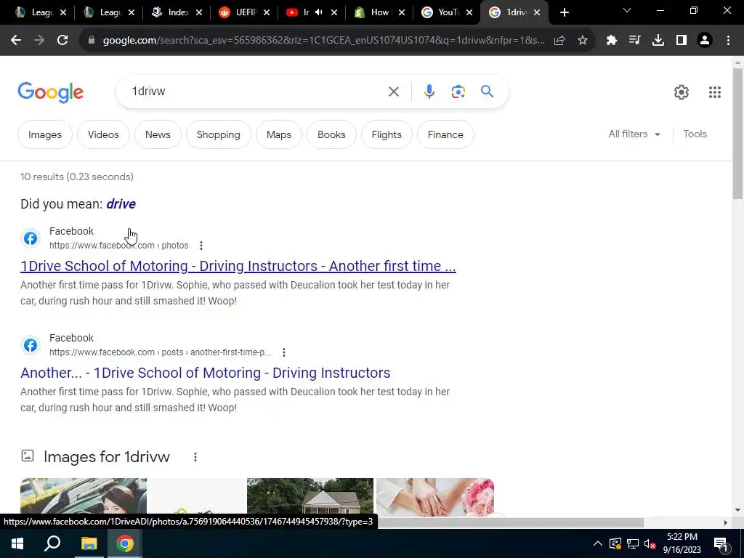Toggle the Chrome side panel

(682, 41)
